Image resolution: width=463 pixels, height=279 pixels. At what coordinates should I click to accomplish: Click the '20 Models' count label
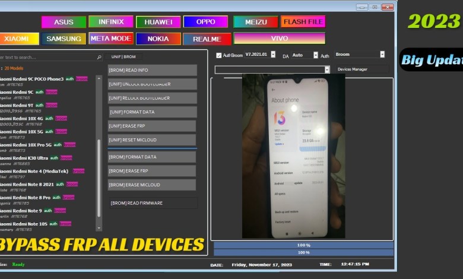(x=14, y=68)
